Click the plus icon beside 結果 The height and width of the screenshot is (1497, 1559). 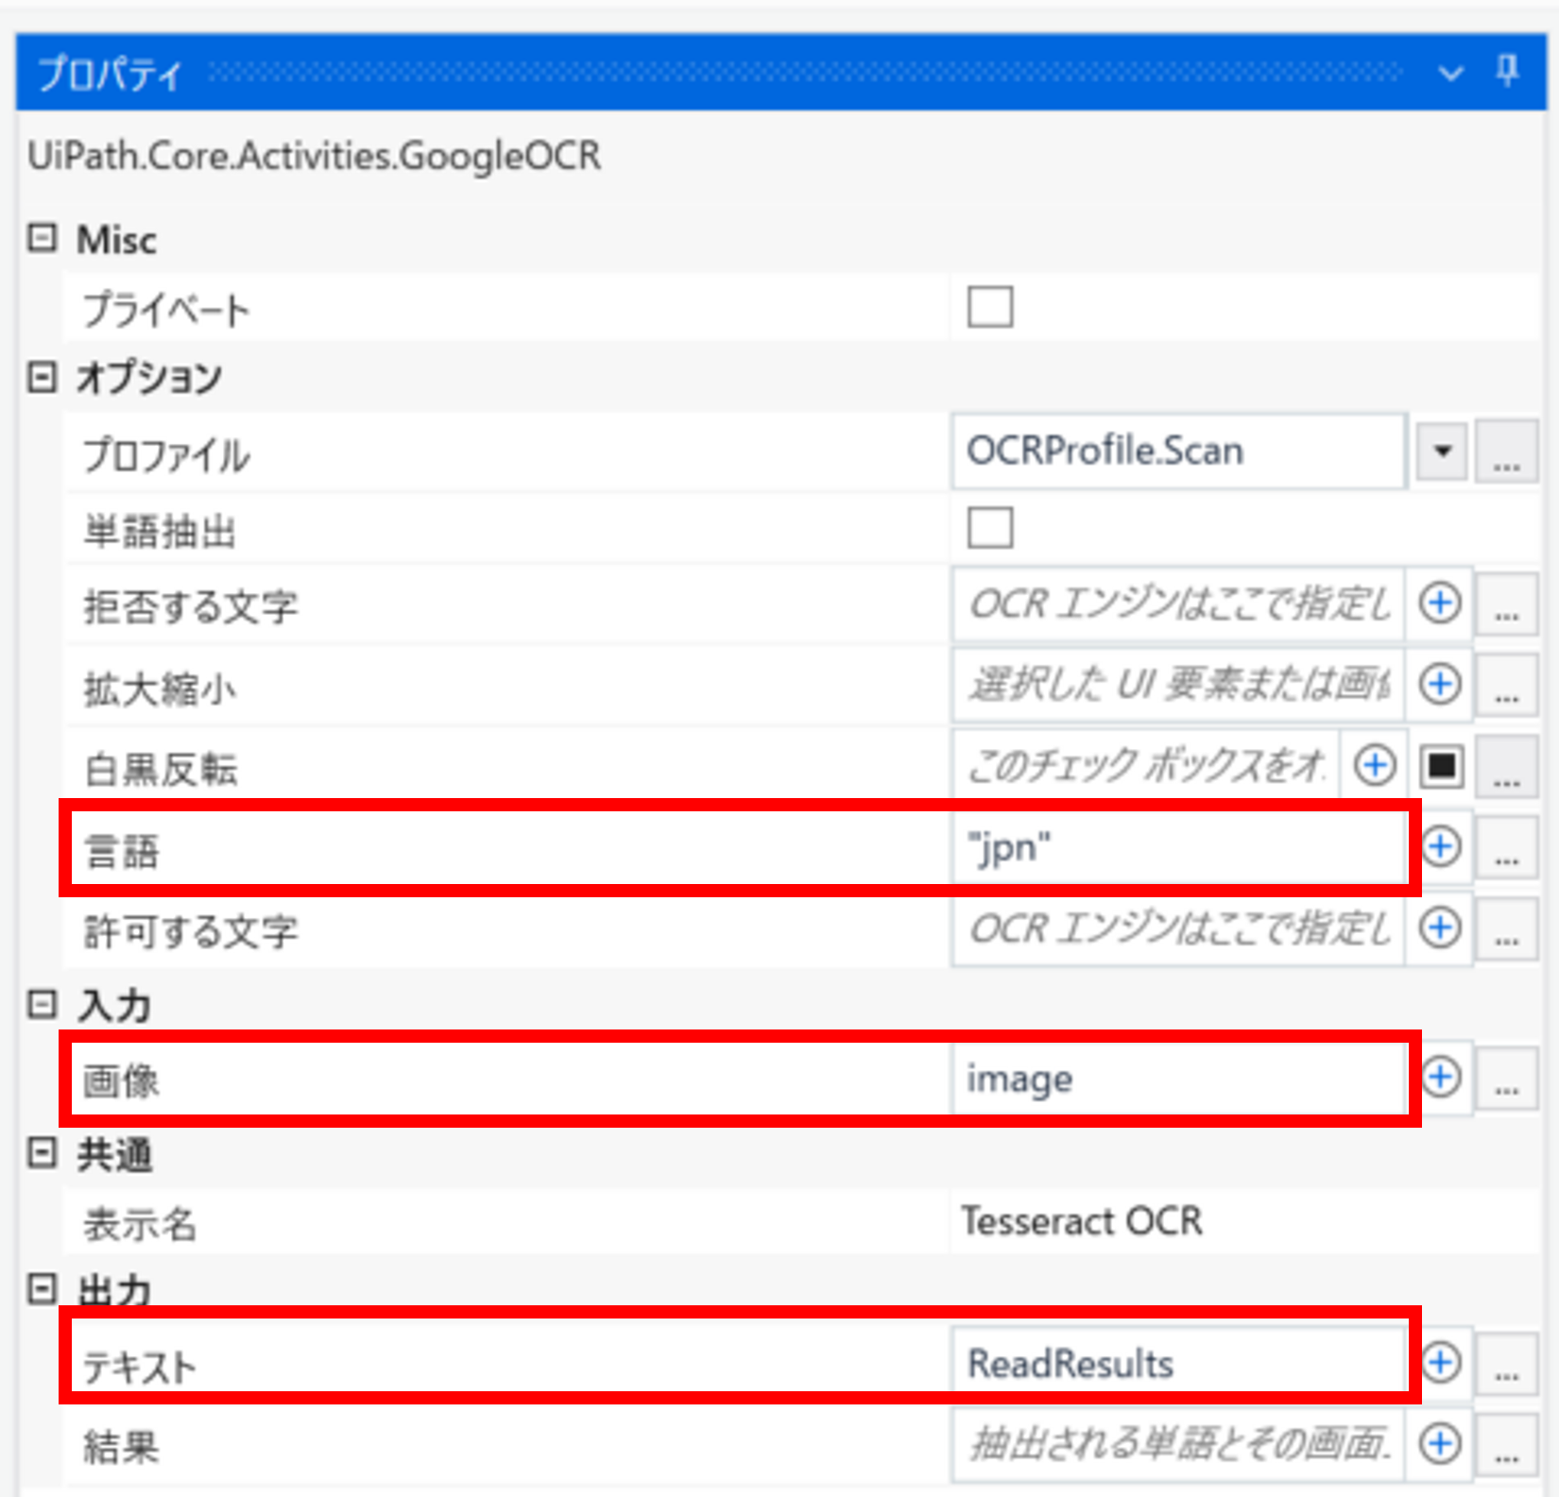1439,1446
